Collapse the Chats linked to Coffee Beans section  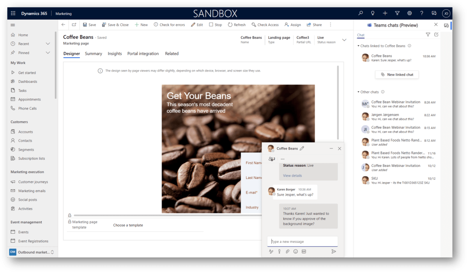358,46
